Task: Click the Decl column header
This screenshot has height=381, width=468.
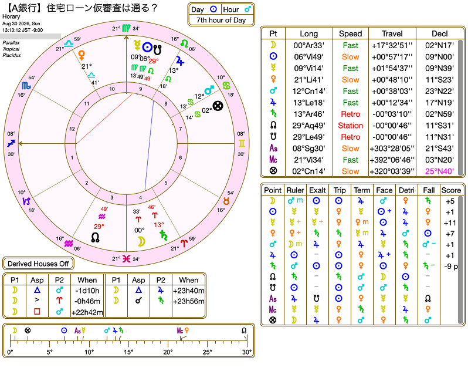Action: 440,33
